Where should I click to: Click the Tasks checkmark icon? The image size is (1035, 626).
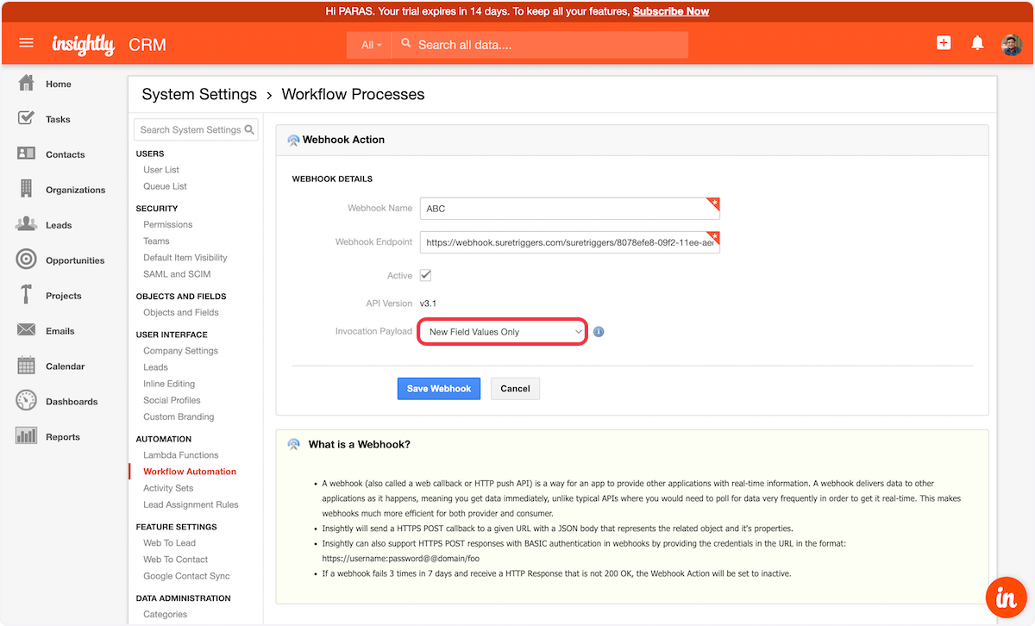[27, 118]
